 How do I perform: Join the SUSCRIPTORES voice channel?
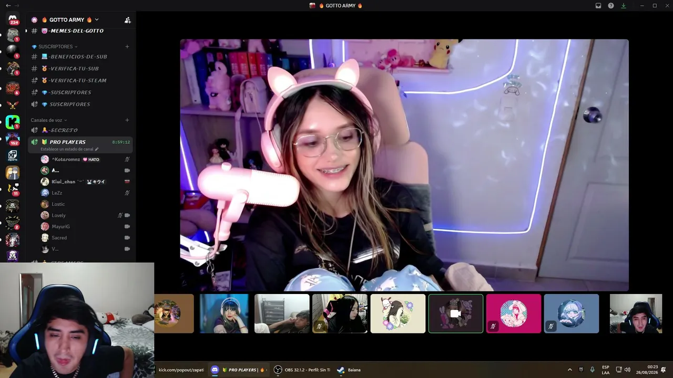80,104
